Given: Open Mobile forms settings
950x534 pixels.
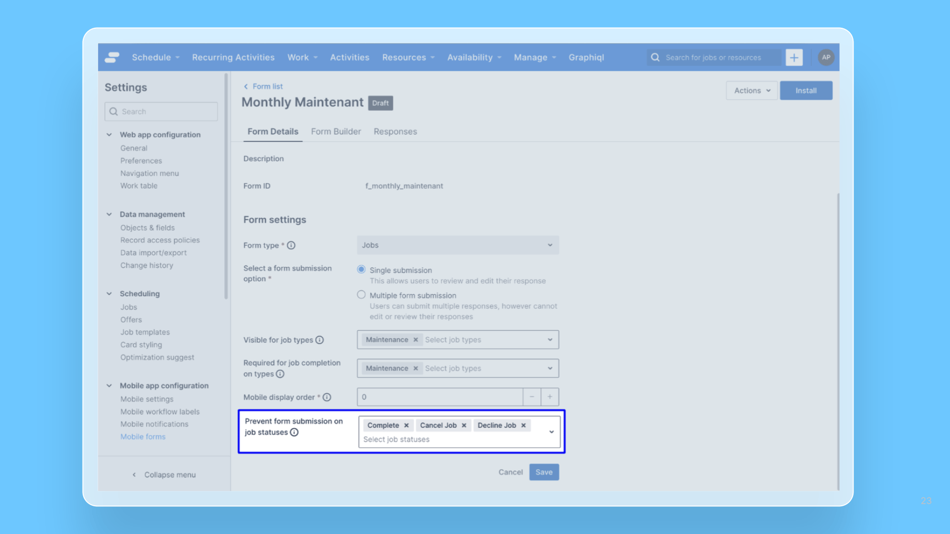Looking at the screenshot, I should tap(142, 437).
